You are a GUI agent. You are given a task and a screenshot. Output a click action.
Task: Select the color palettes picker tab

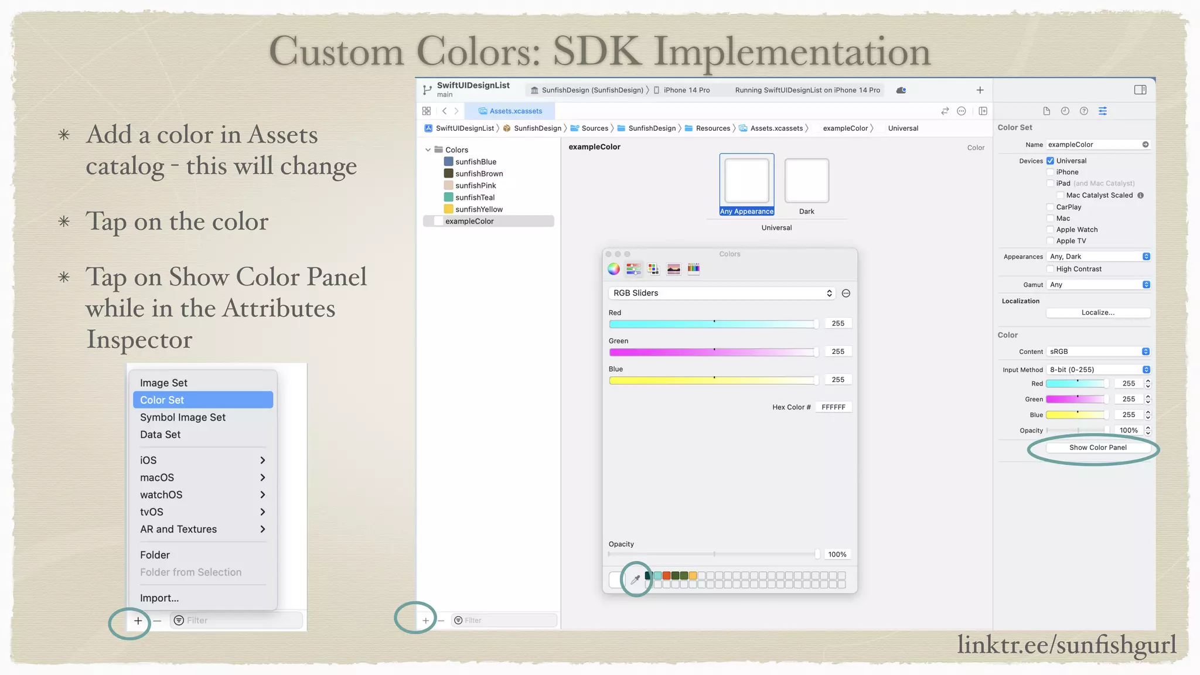point(653,269)
